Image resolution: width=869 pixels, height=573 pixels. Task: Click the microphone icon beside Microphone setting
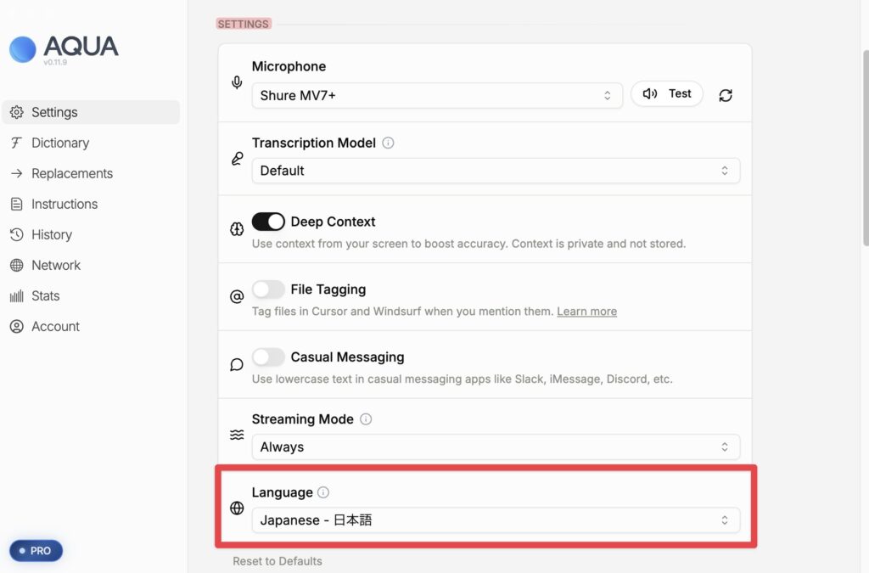click(237, 82)
